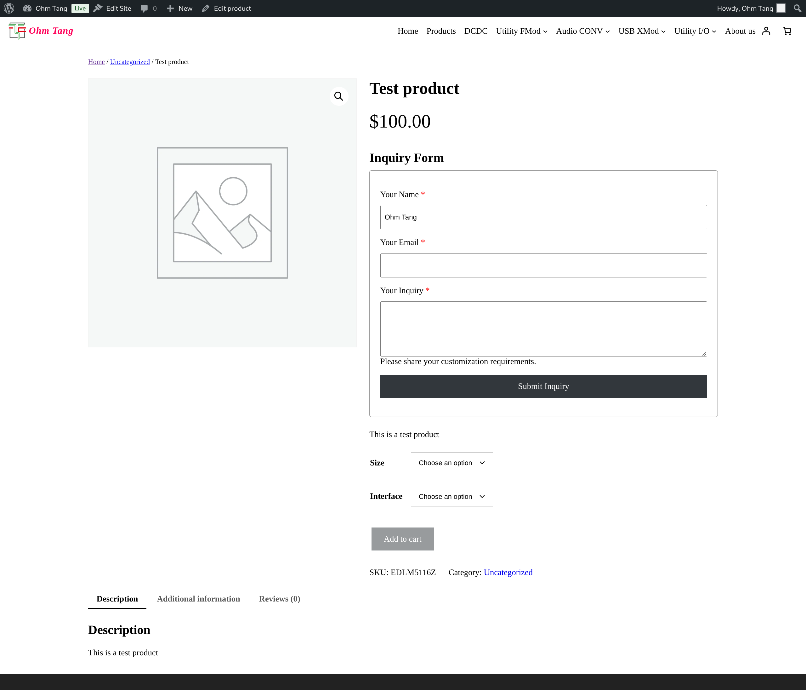Open the Products menu item
806x690 pixels.
(x=441, y=31)
